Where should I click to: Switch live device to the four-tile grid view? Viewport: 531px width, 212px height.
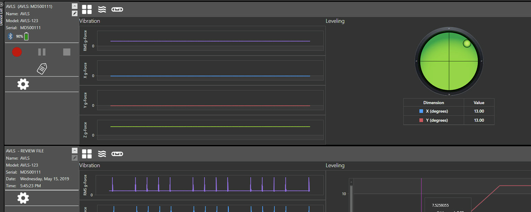tap(87, 9)
